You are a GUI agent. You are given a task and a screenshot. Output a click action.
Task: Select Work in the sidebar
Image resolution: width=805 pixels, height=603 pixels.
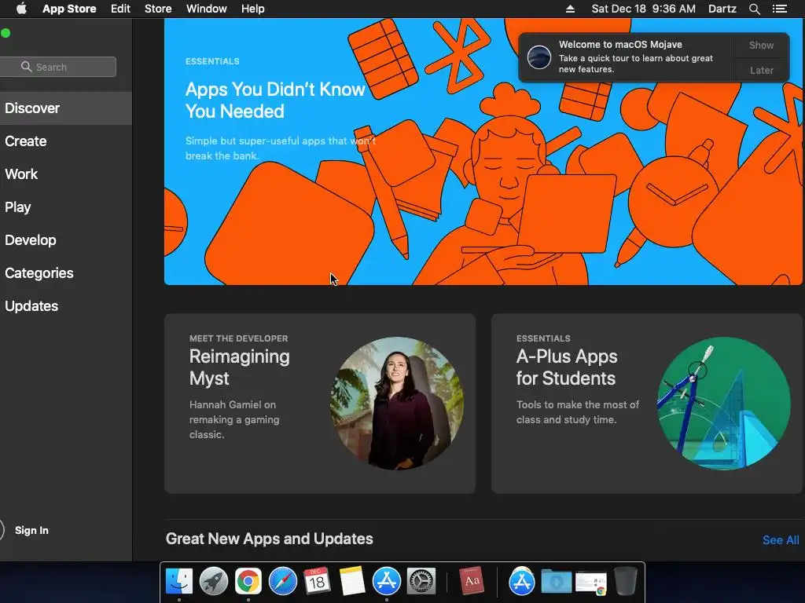(x=66, y=174)
